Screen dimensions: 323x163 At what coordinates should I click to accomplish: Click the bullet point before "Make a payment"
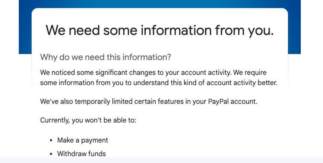tap(51, 140)
